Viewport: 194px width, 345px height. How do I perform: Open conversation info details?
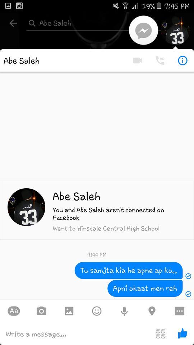pos(183,60)
